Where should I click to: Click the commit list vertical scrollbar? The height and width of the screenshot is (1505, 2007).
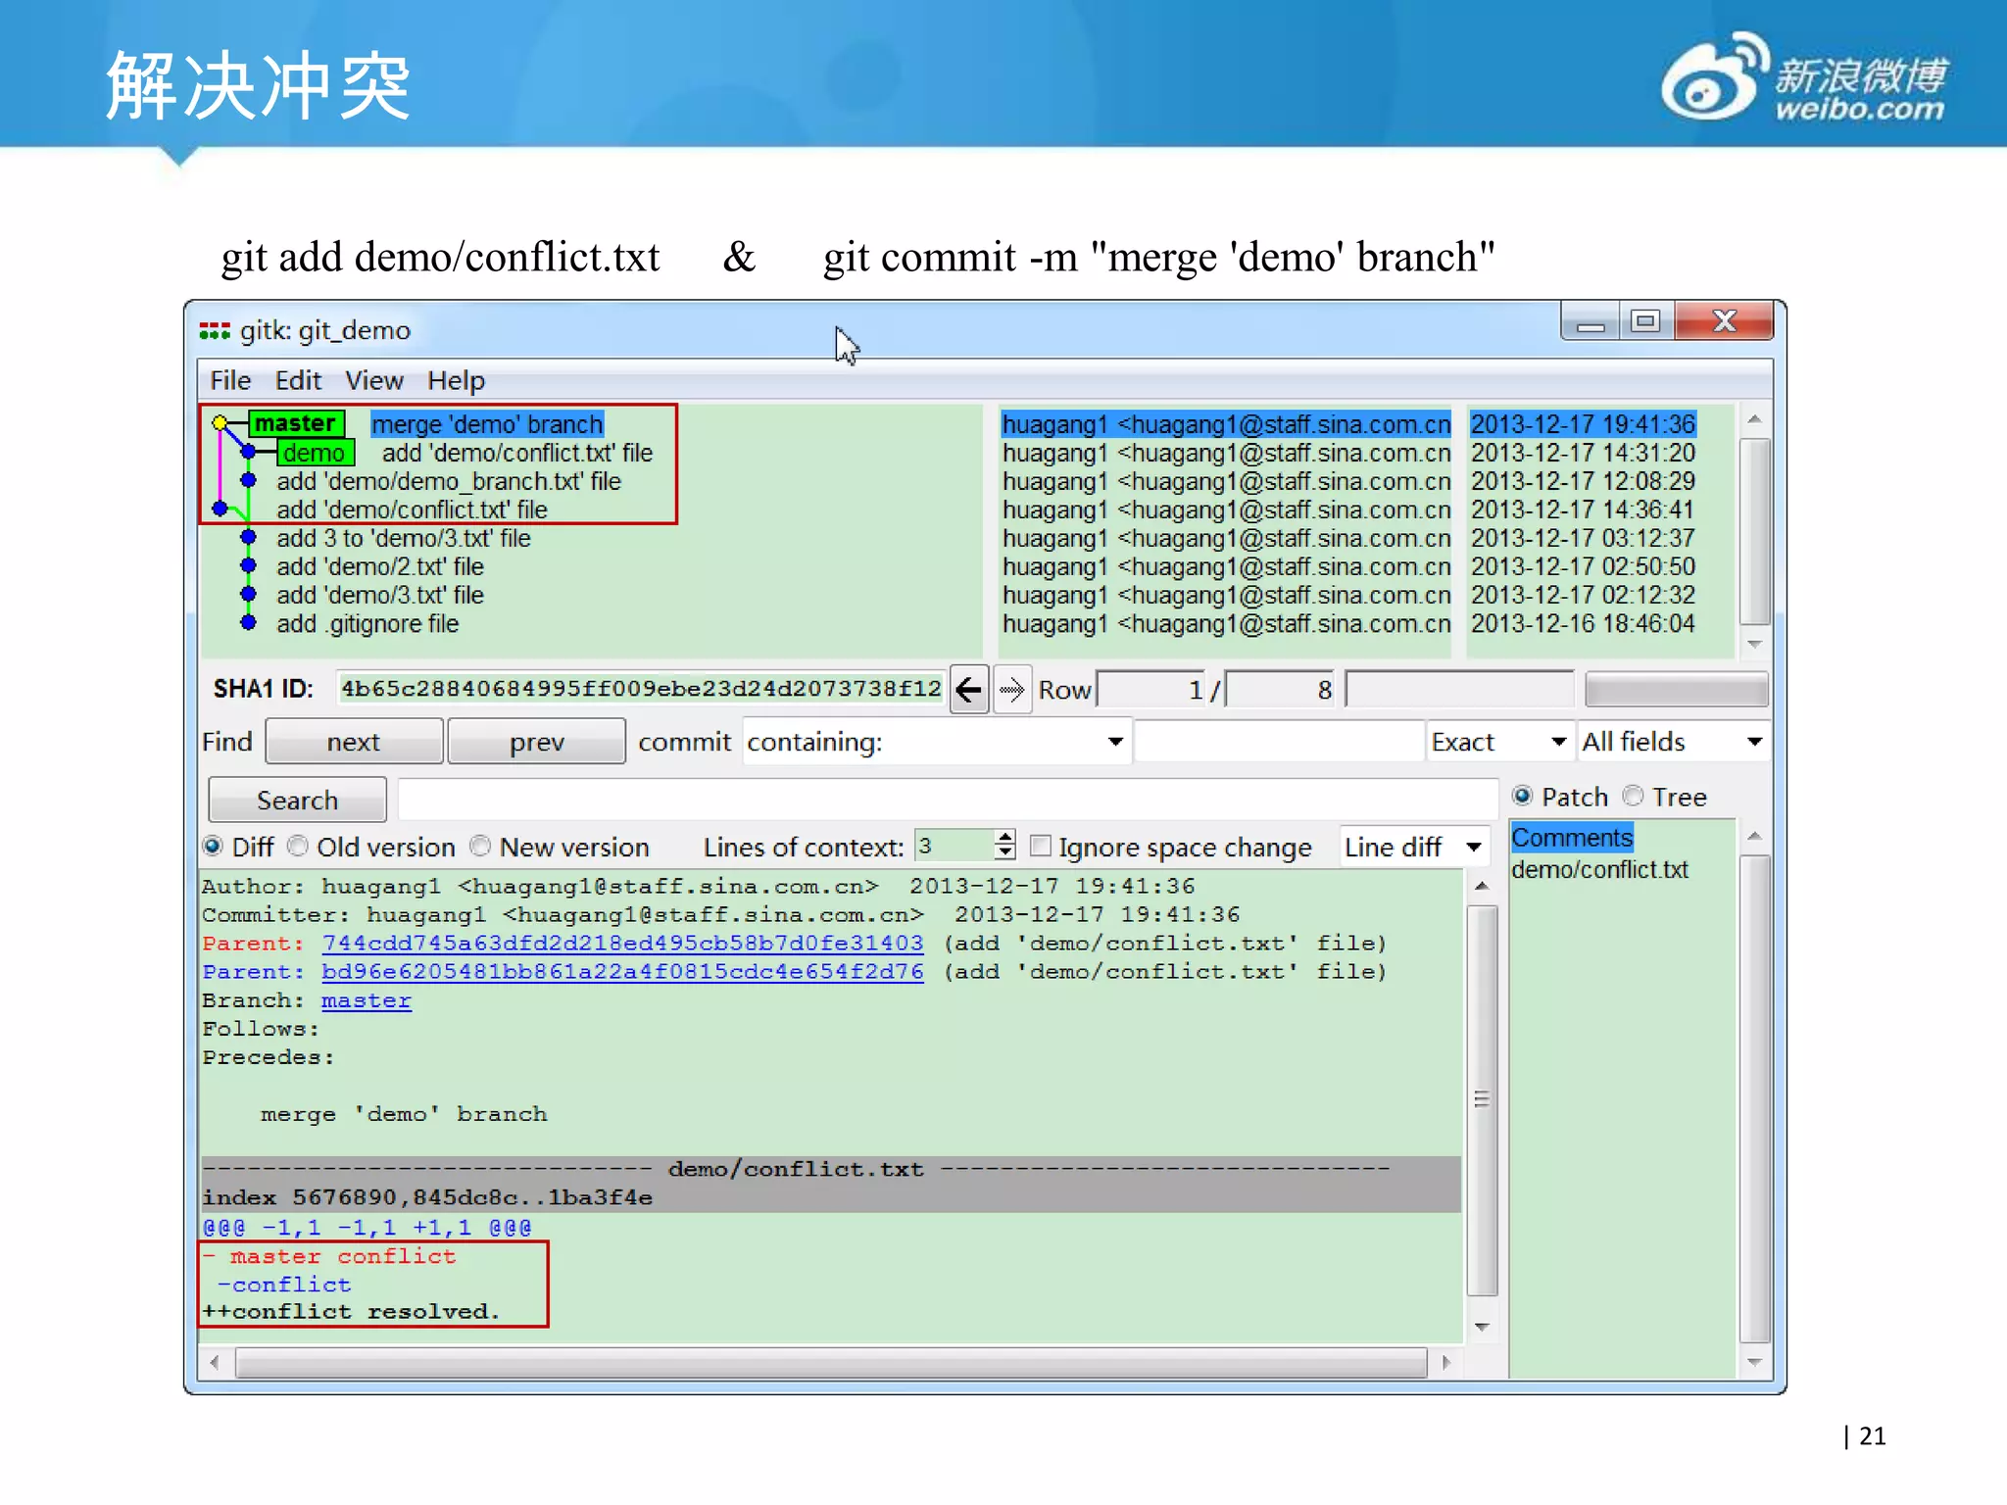[1754, 531]
